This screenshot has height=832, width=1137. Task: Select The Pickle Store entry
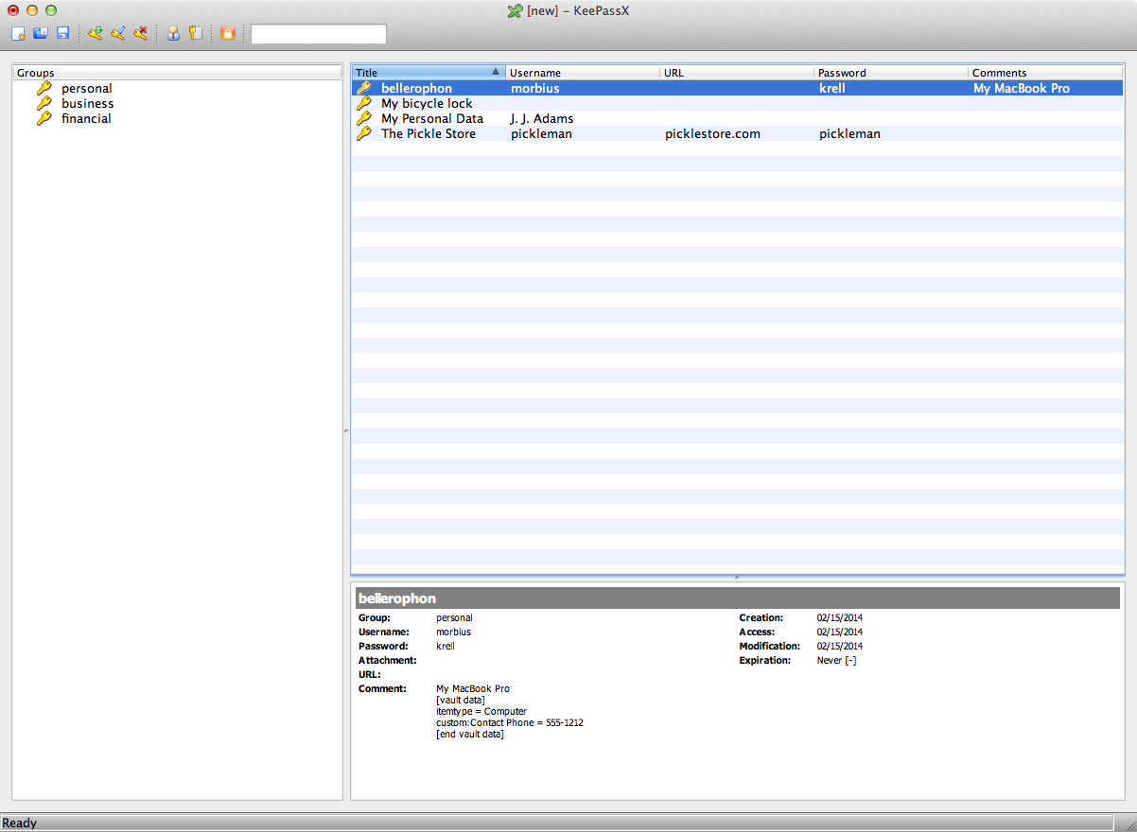coord(428,134)
